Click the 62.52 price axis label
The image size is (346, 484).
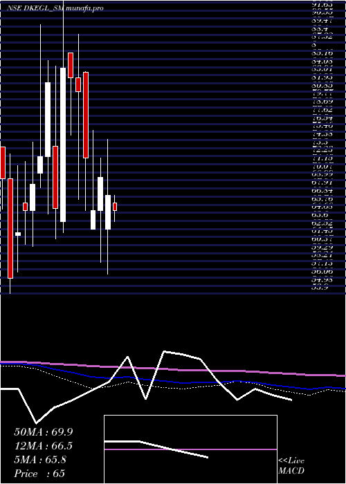(322, 223)
